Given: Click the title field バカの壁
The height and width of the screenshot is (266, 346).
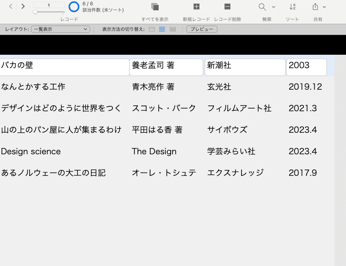Looking at the screenshot, I should click(x=65, y=67).
